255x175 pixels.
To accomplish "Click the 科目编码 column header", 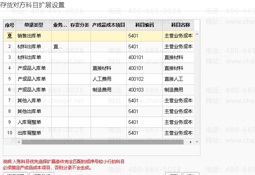I will pyautogui.click(x=144, y=25).
